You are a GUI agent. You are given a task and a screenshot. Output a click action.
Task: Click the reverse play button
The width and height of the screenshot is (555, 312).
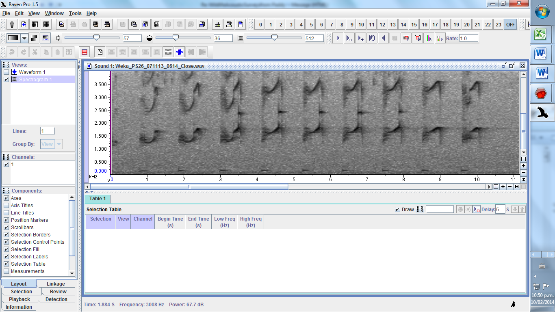[383, 38]
